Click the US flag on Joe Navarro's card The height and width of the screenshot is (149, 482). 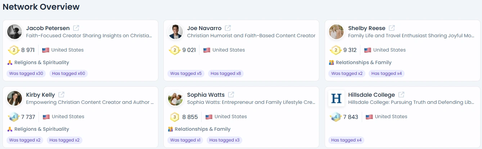click(x=207, y=50)
